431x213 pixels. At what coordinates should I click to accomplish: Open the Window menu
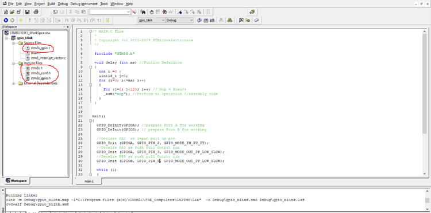click(x=117, y=4)
